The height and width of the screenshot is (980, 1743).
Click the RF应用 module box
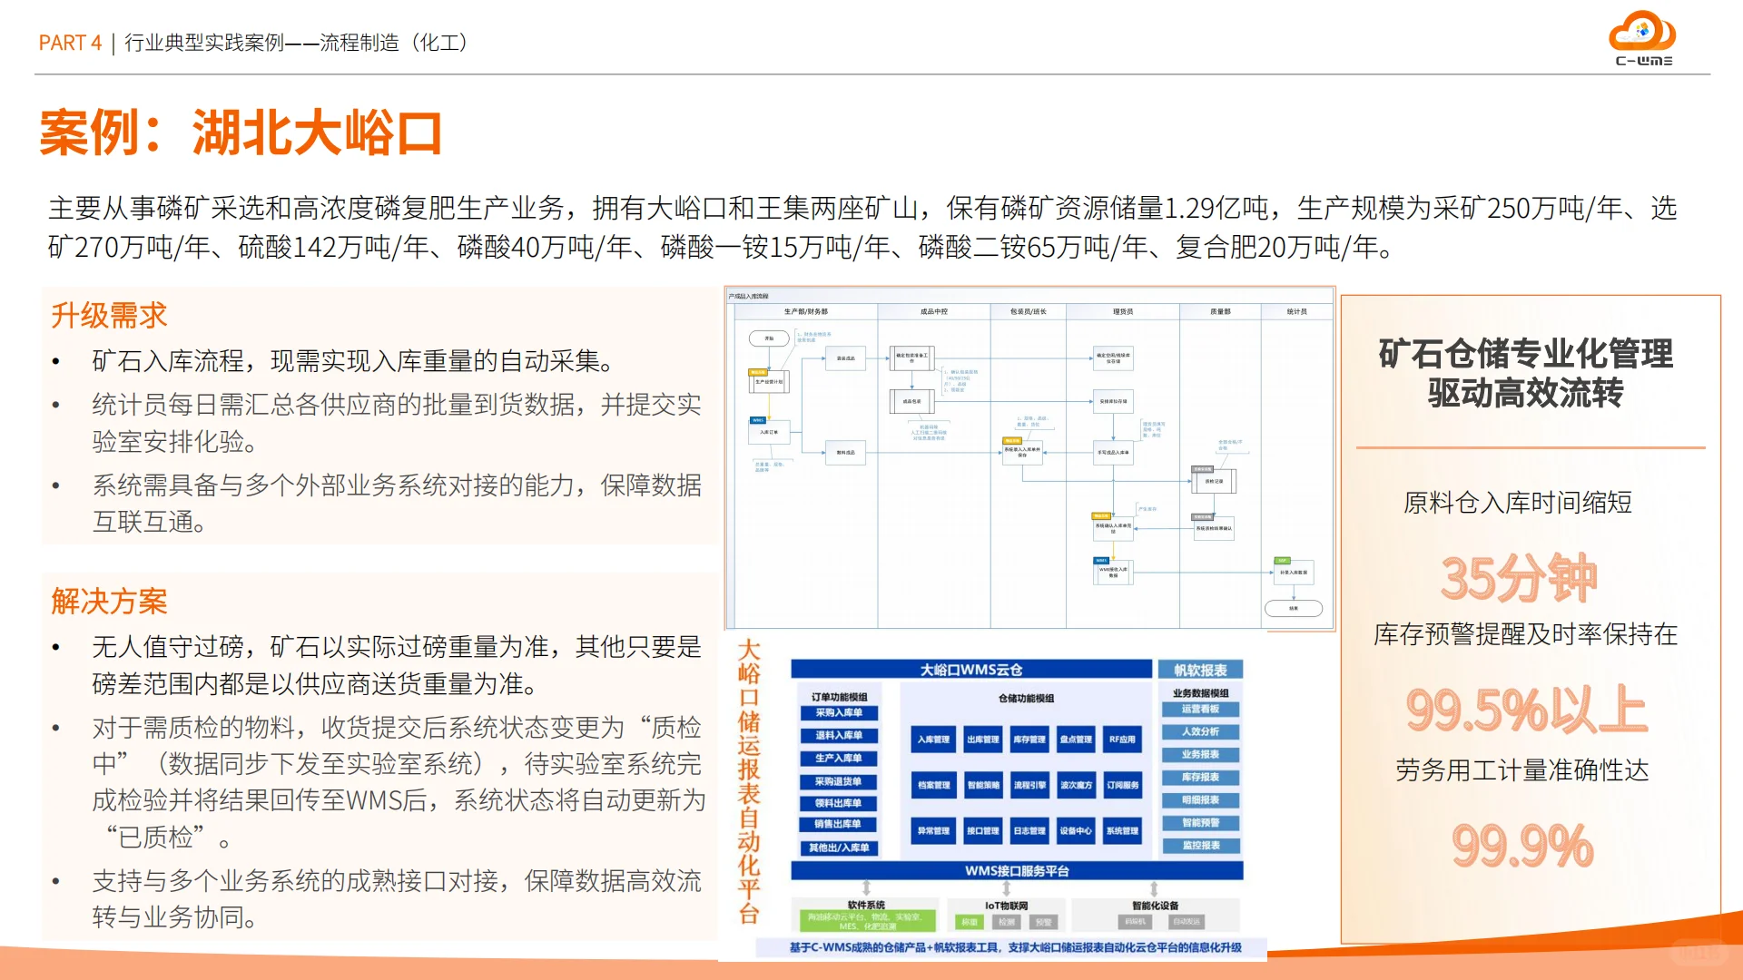click(1123, 740)
